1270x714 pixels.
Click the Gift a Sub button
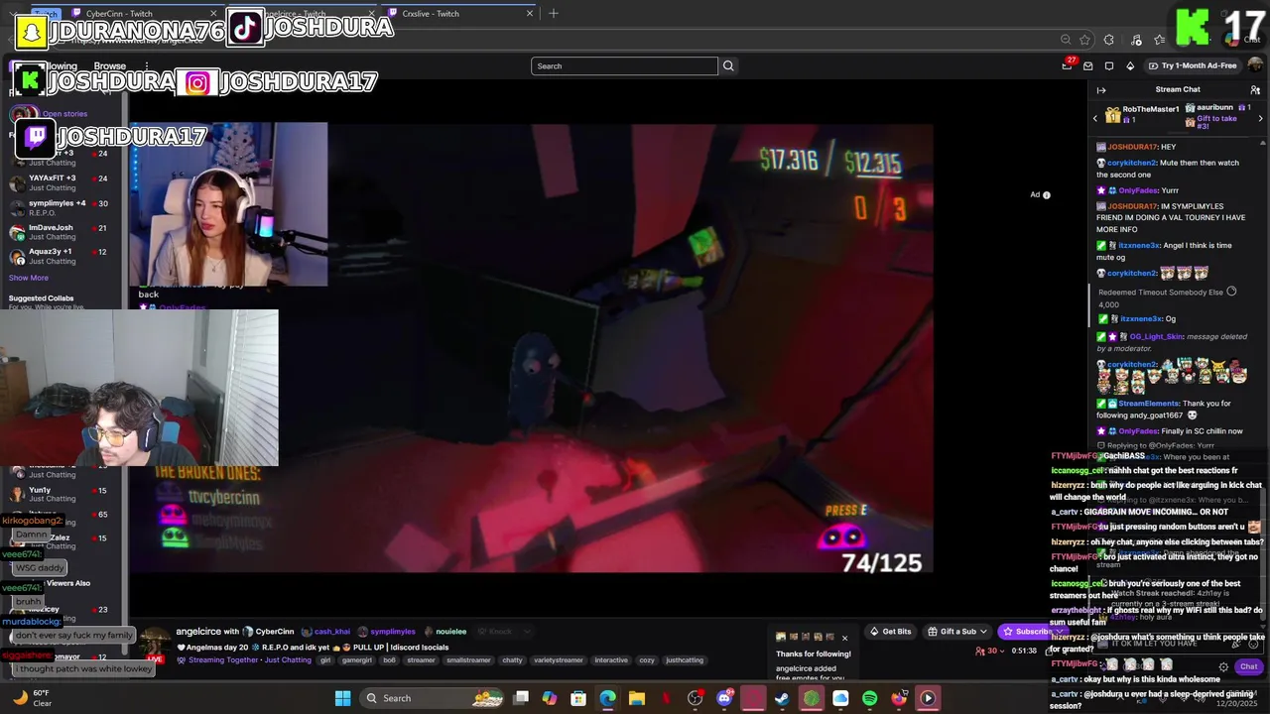[958, 632]
